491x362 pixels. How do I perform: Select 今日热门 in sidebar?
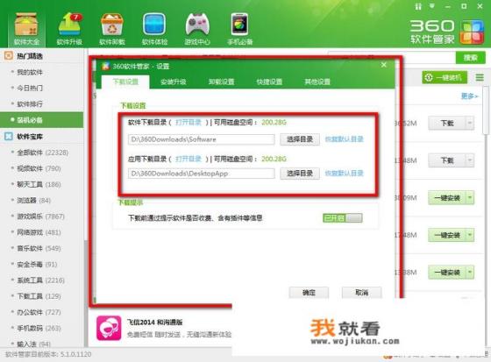click(x=30, y=88)
